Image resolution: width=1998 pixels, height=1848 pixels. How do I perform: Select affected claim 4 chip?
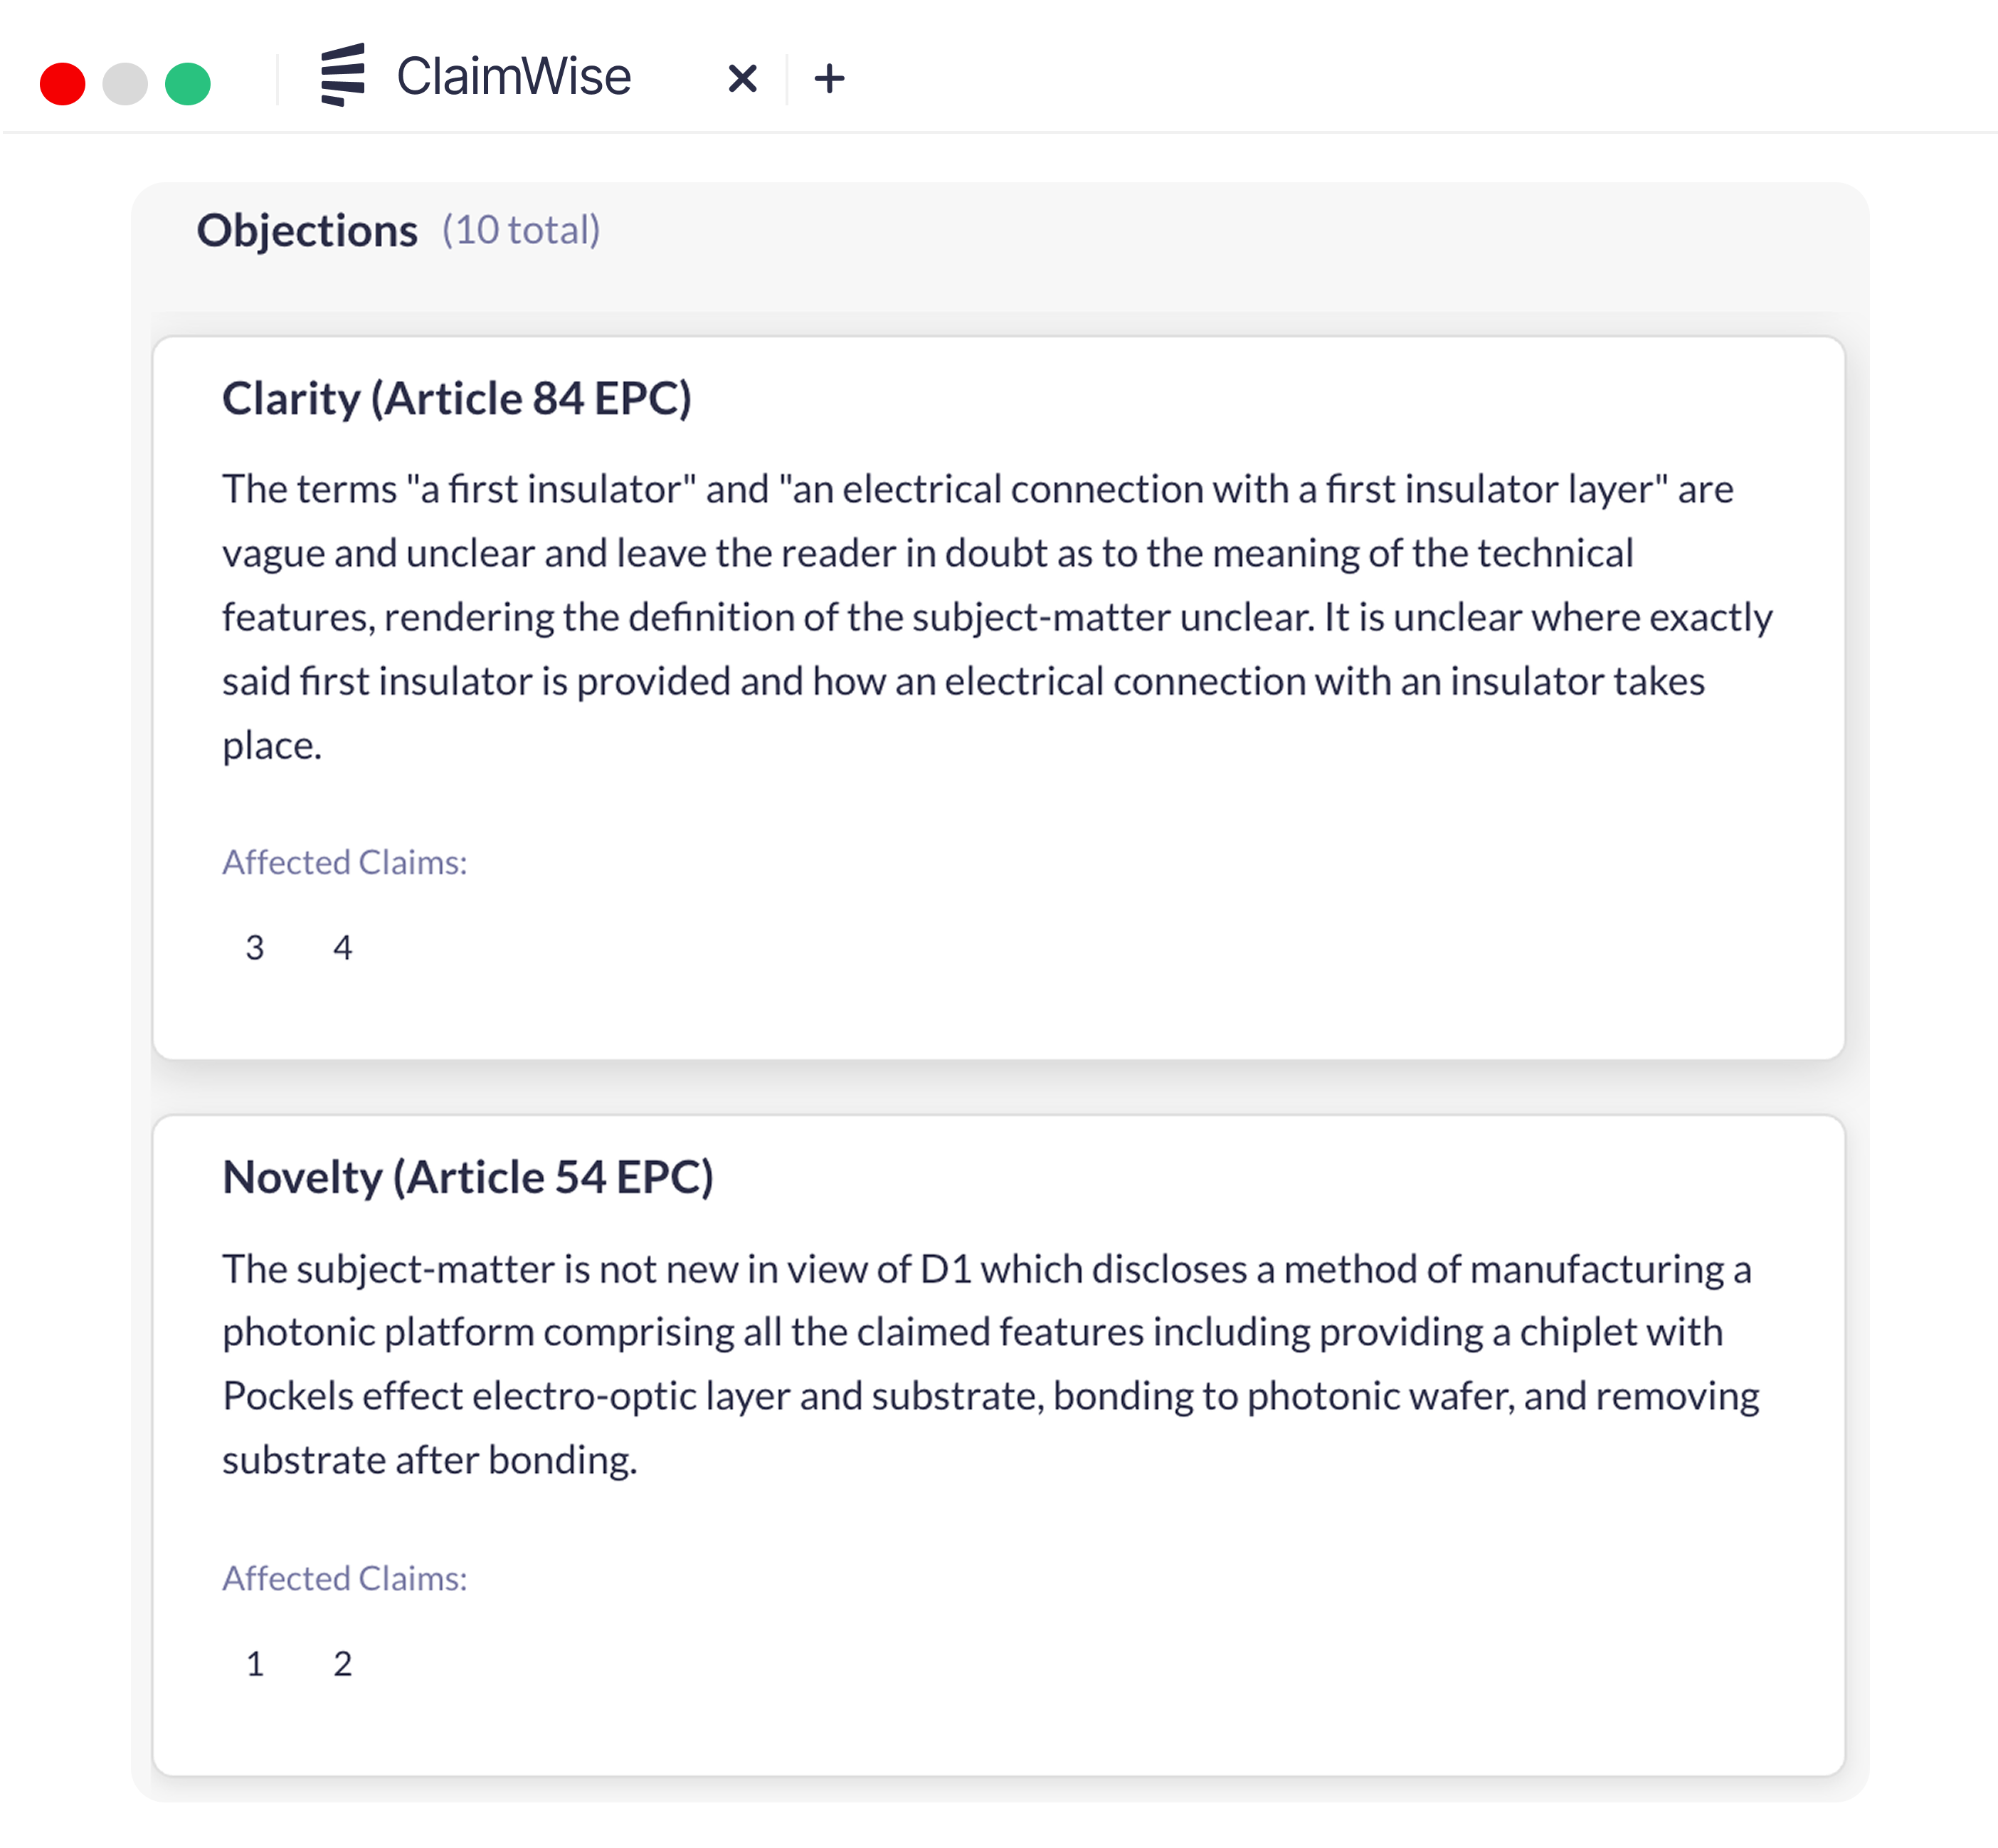tap(343, 948)
